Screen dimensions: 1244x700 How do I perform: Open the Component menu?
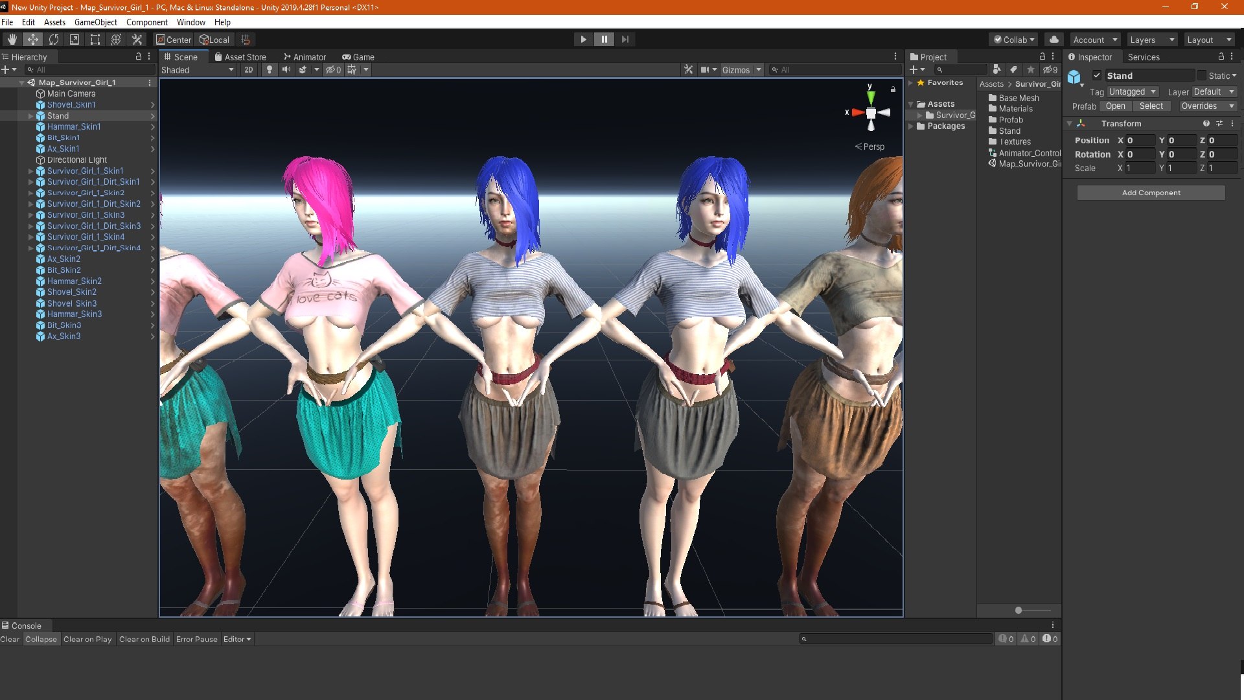(147, 22)
